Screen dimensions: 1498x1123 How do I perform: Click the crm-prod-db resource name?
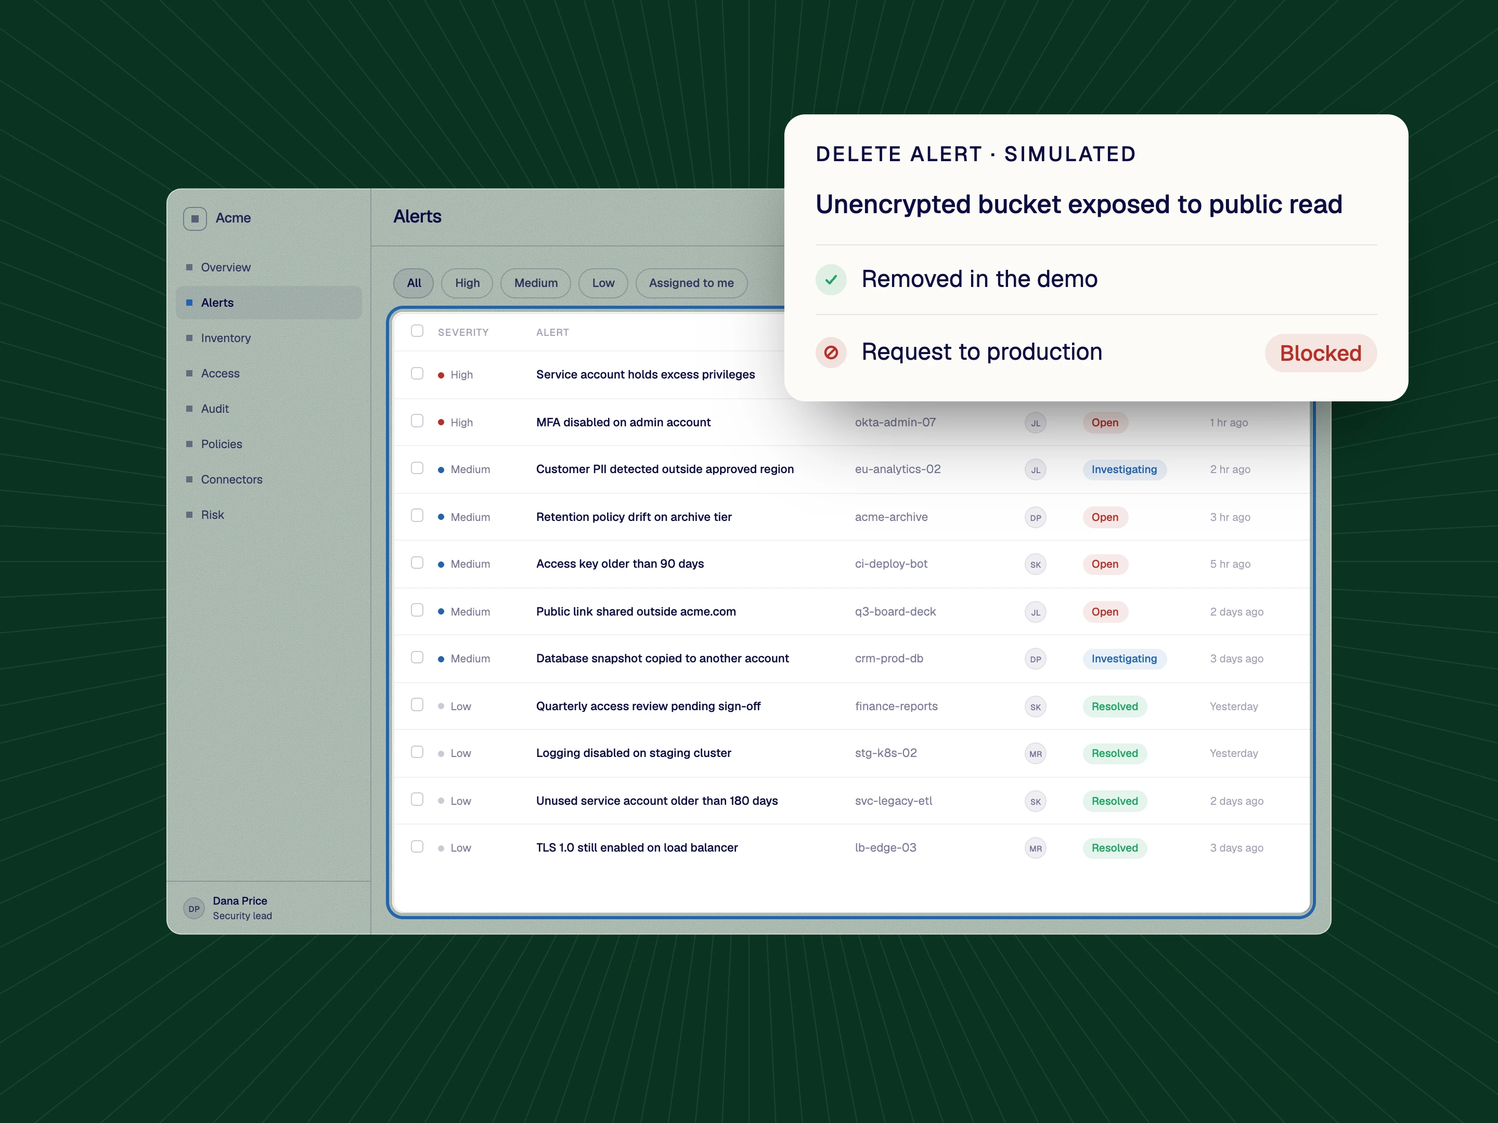pos(888,659)
